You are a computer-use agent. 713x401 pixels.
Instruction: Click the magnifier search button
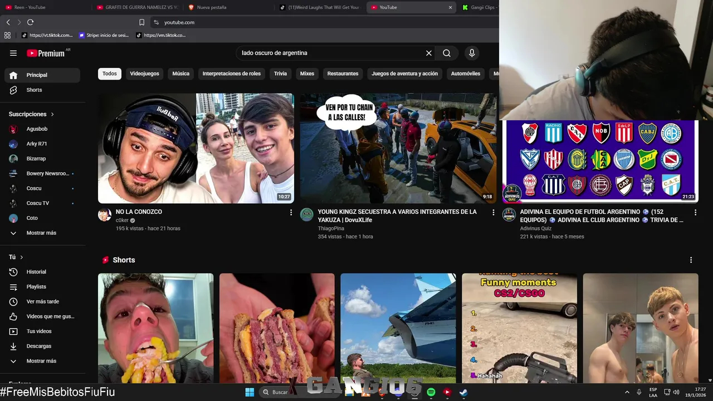pyautogui.click(x=447, y=53)
